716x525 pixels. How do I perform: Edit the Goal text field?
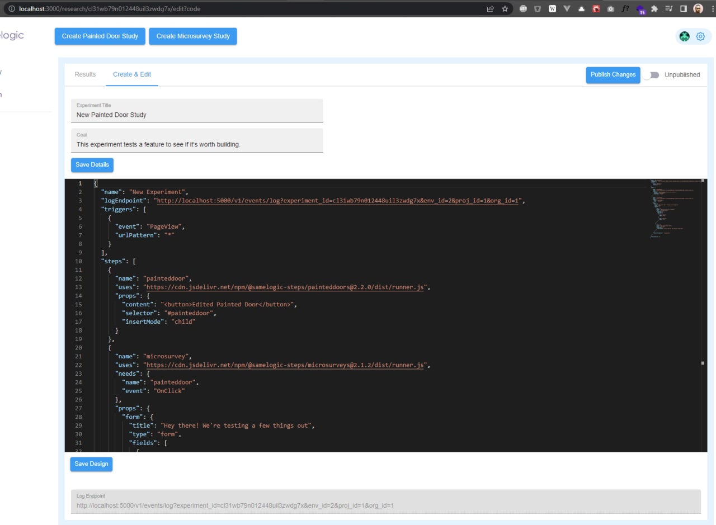(x=197, y=140)
